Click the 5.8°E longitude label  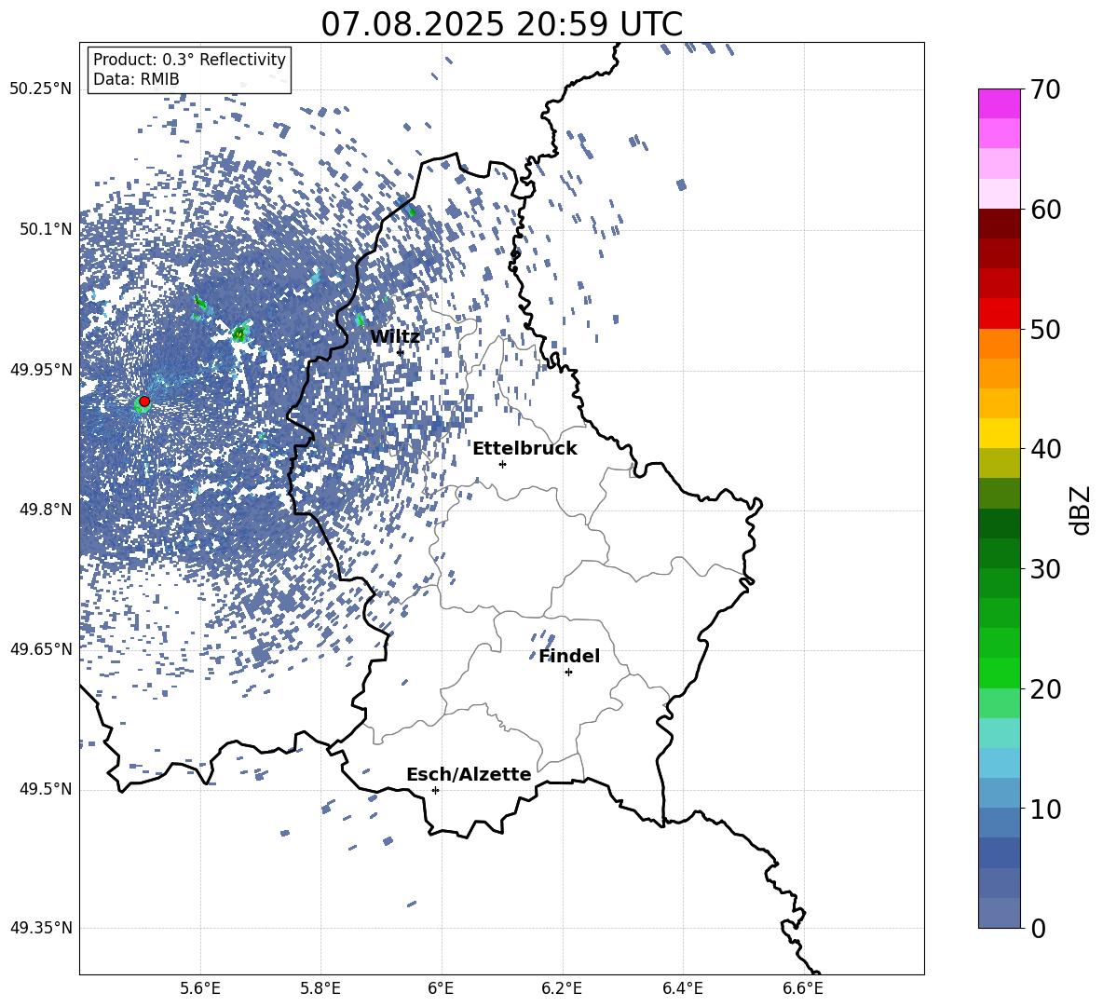coord(320,988)
